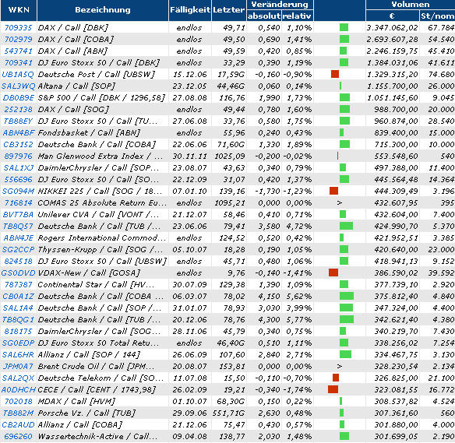The width and height of the screenshot is (455, 443).
Task: Click the Letzter column header
Action: [x=229, y=10]
